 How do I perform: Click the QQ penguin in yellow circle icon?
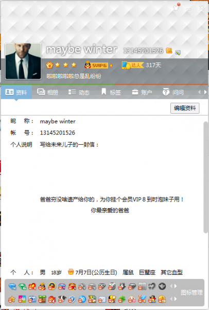point(52,286)
